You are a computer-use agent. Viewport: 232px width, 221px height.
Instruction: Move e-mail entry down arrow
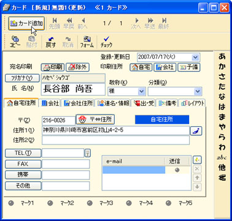click(197, 187)
